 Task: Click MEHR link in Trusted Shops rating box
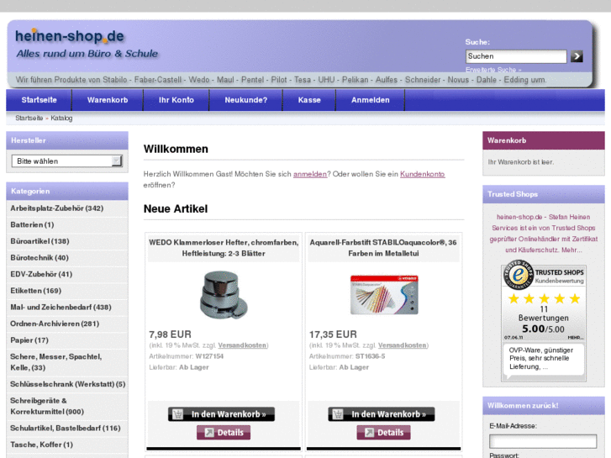coord(576,337)
